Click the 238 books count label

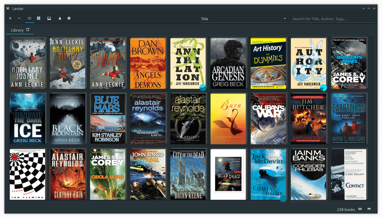pos(346,210)
